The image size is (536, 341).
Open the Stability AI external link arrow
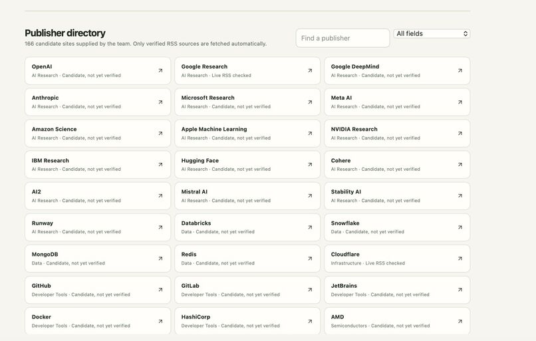(460, 196)
